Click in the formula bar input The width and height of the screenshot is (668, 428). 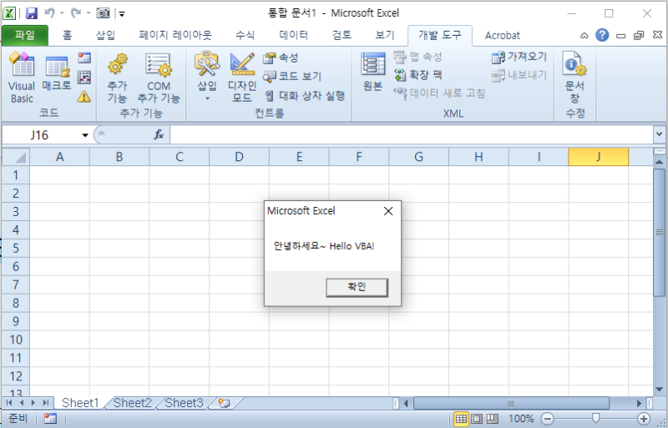click(x=412, y=135)
